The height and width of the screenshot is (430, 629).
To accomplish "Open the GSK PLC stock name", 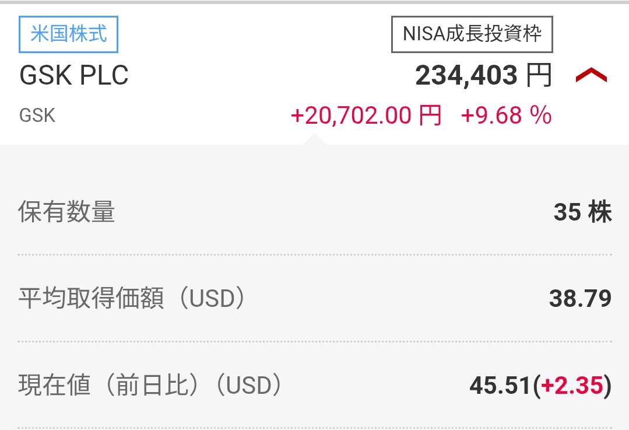I will pyautogui.click(x=74, y=76).
